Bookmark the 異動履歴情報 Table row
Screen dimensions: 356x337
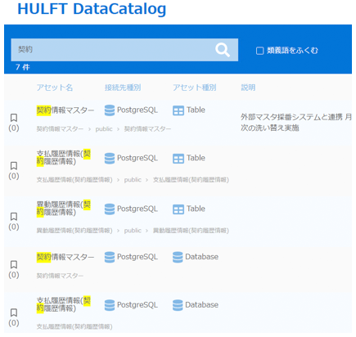pos(14,217)
